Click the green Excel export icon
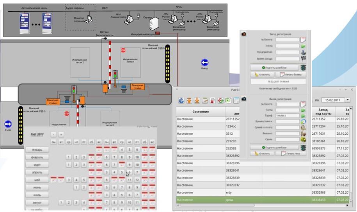 (x=228, y=101)
